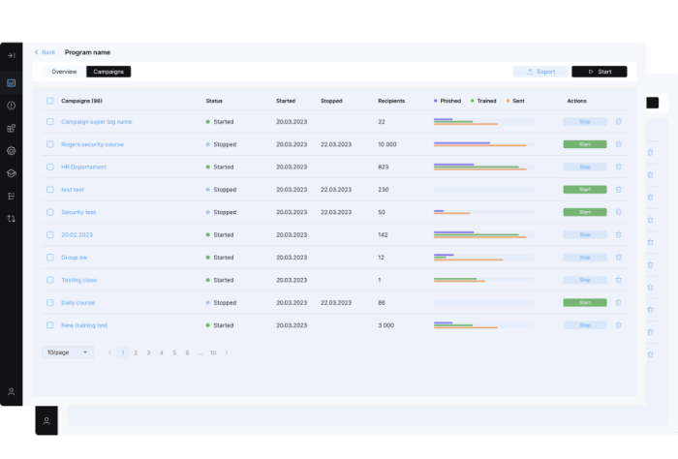Select the Daily course checkbox

click(50, 302)
